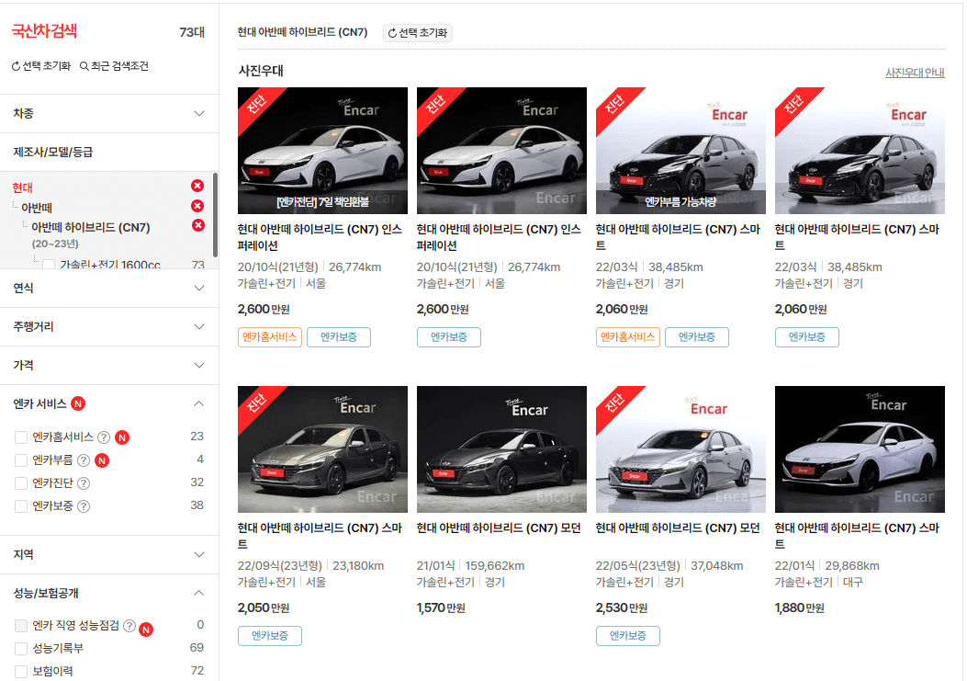Open white Avante photo of 1,880만원 listing
The height and width of the screenshot is (681, 967).
tap(860, 449)
